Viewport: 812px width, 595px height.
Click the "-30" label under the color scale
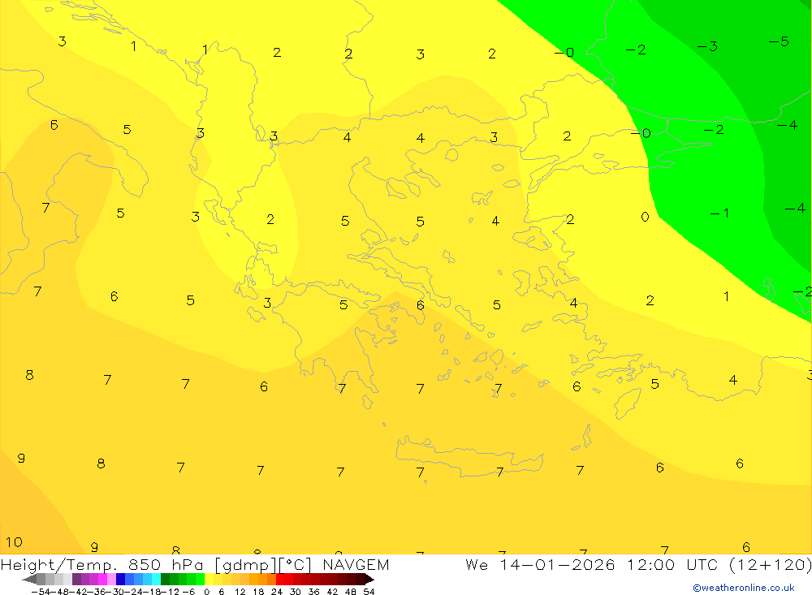pos(115,592)
